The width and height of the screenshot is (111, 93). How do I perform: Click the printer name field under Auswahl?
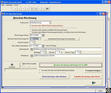coord(21,70)
